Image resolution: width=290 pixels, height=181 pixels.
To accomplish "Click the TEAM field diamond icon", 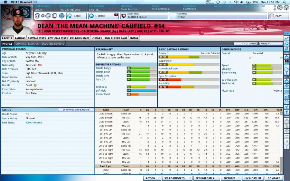I will click(x=287, y=131).
